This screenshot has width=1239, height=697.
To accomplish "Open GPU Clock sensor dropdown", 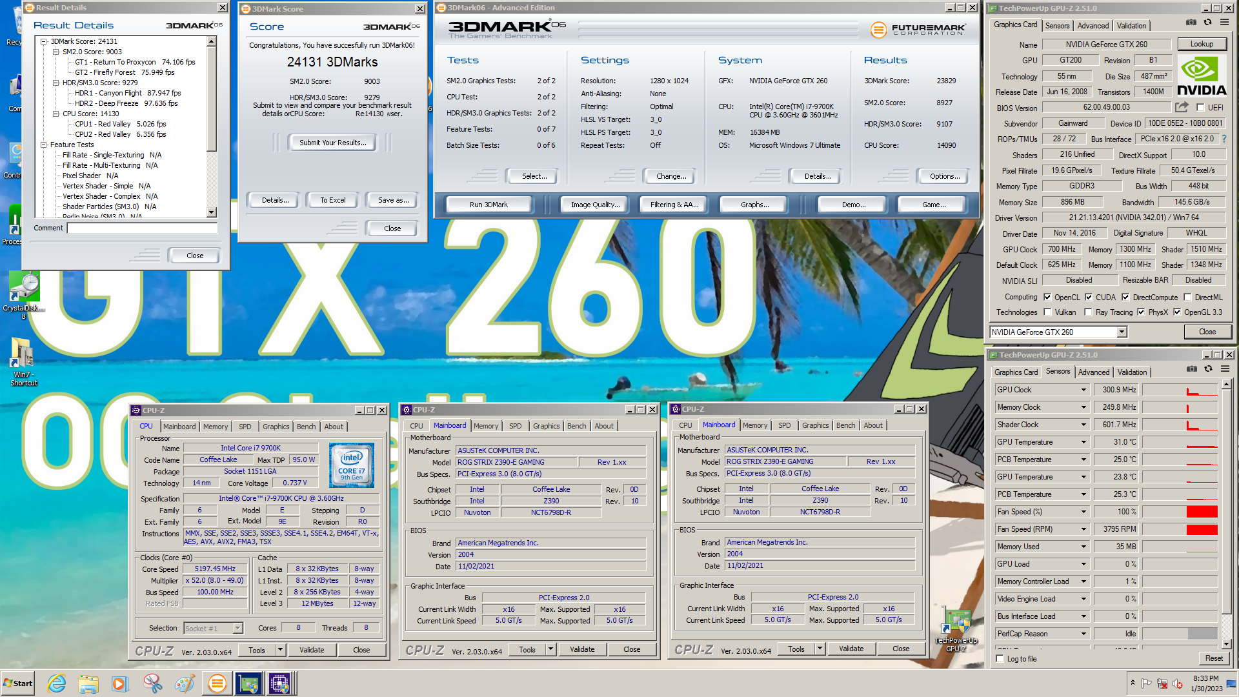I will pos(1084,390).
